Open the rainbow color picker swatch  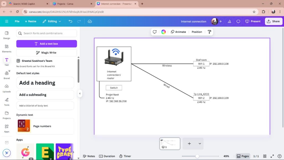163,32
